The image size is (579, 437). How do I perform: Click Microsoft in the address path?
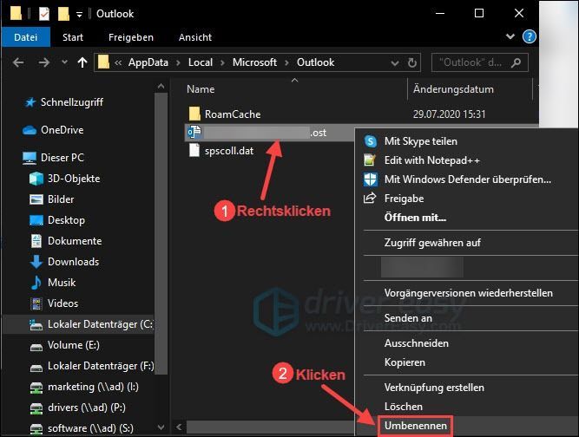click(x=254, y=62)
